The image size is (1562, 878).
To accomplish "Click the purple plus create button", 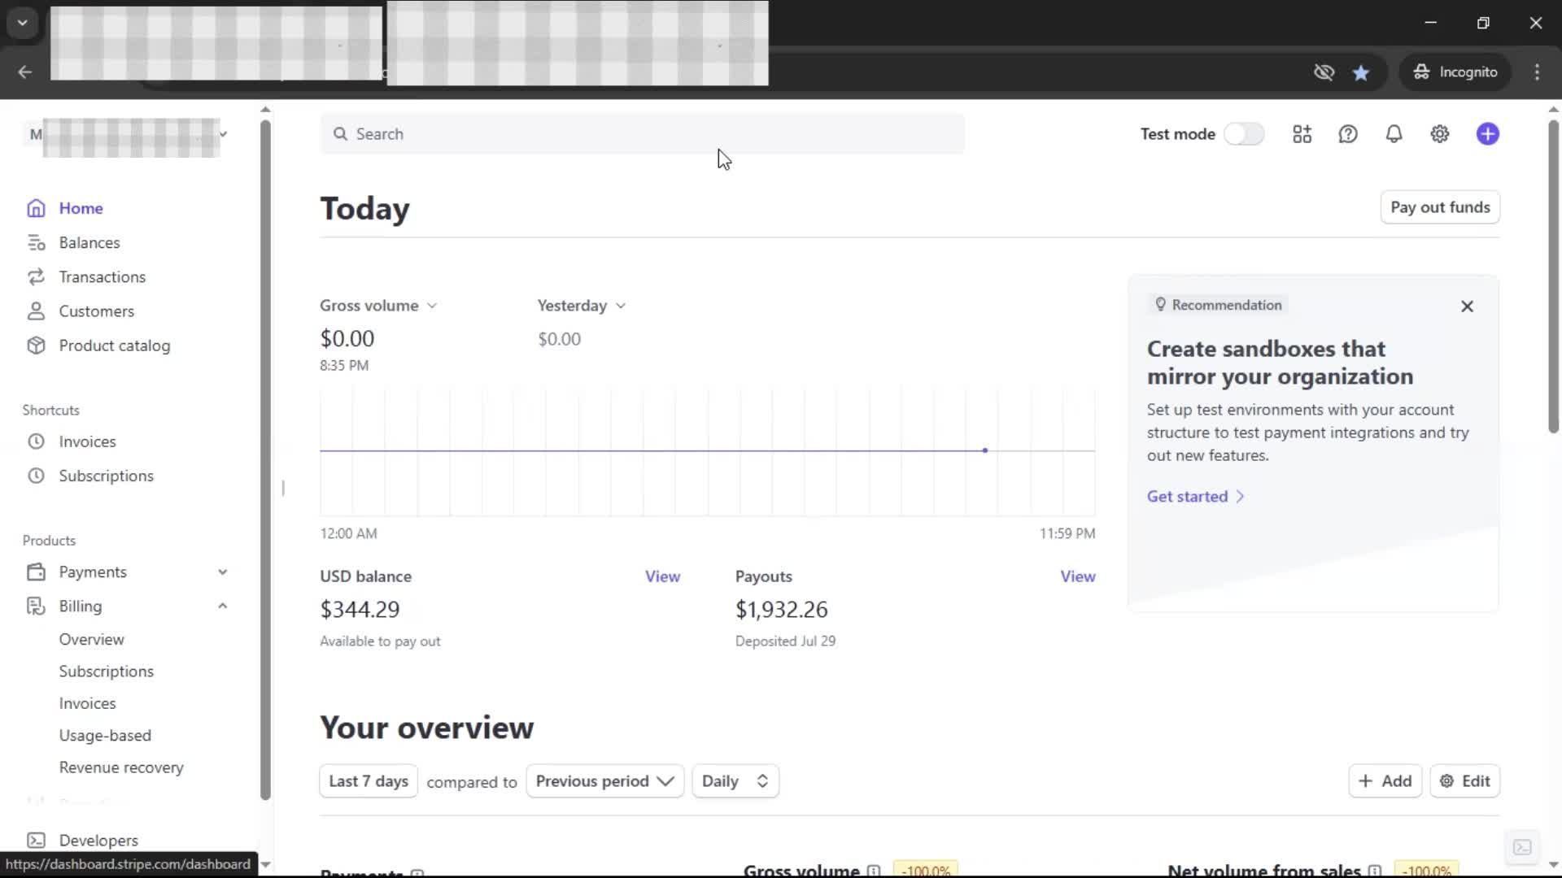I will click(1487, 134).
